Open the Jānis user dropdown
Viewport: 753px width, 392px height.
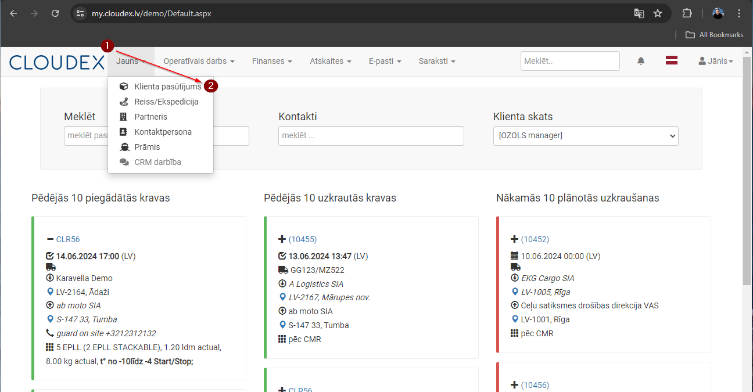click(x=716, y=61)
